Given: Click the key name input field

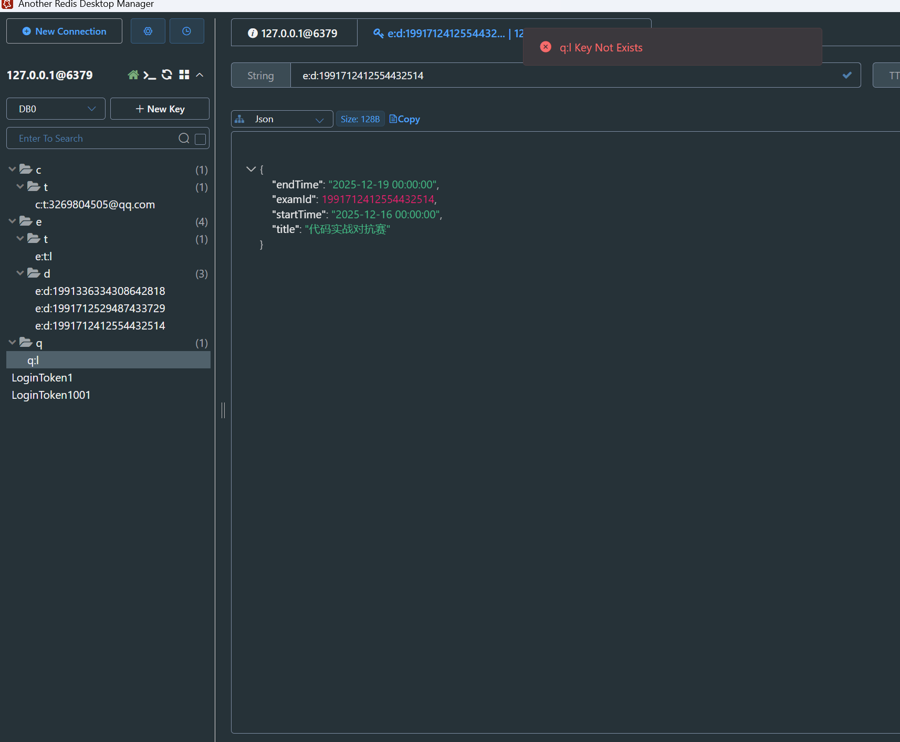Looking at the screenshot, I should click(x=575, y=75).
